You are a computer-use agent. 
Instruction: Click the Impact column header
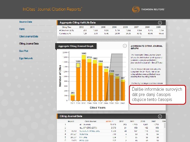pos(71,121)
